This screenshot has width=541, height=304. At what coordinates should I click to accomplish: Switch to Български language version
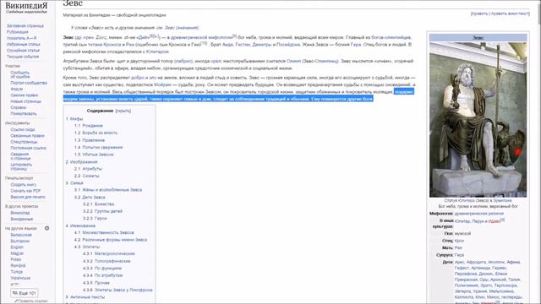pos(20,242)
